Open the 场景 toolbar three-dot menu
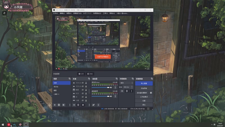225x127 pixels. point(70,105)
